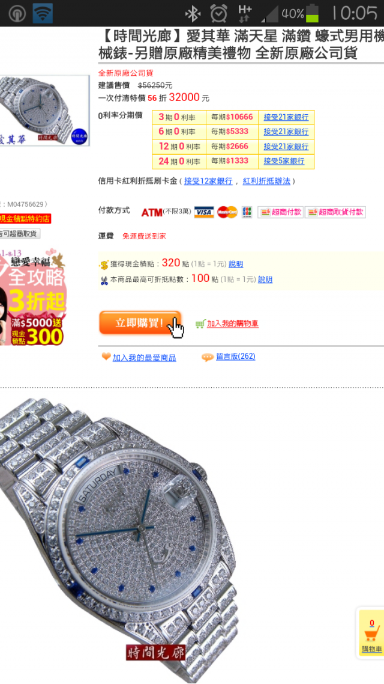Tap the orange 立即購買 buy now button
Image resolution: width=384 pixels, height=684 pixels.
click(140, 322)
